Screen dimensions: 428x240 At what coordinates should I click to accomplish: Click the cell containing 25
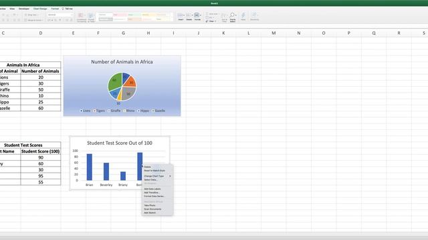pyautogui.click(x=41, y=102)
